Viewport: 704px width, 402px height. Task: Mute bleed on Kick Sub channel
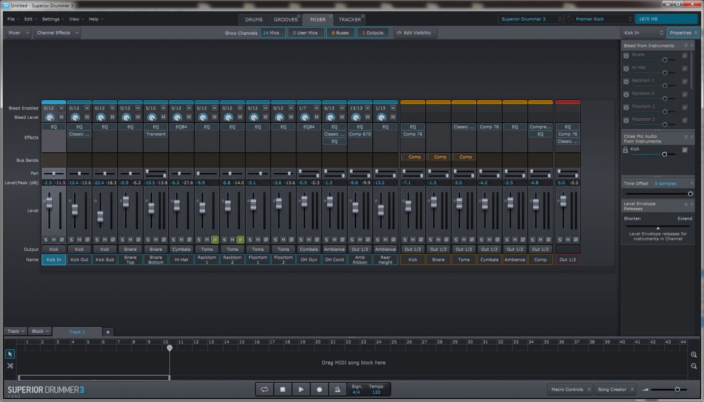point(112,117)
